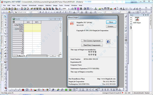Click the Open file folder icon
153x95 pixels.
[x=32, y=9]
